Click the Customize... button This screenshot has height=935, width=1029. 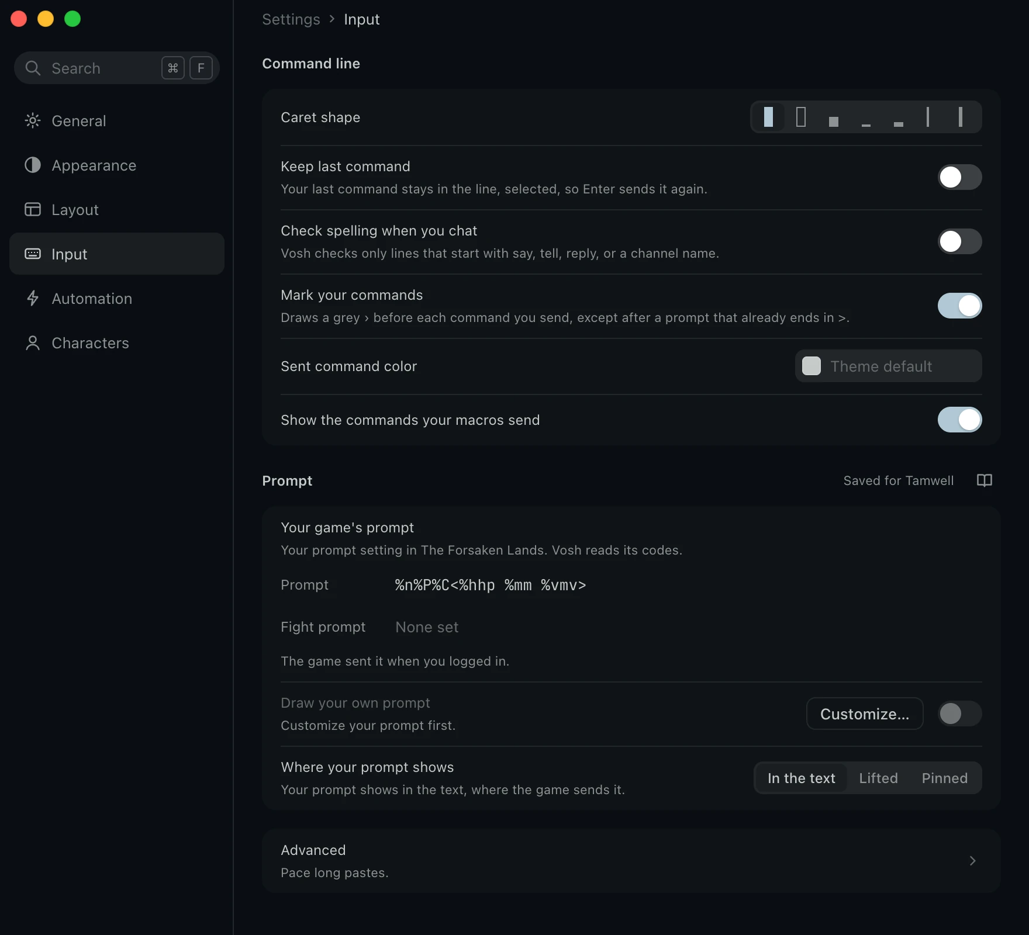(x=865, y=714)
